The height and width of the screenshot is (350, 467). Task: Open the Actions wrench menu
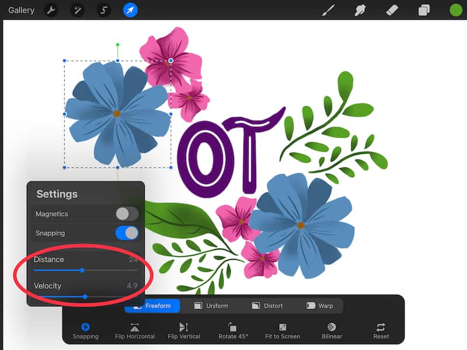coord(51,10)
